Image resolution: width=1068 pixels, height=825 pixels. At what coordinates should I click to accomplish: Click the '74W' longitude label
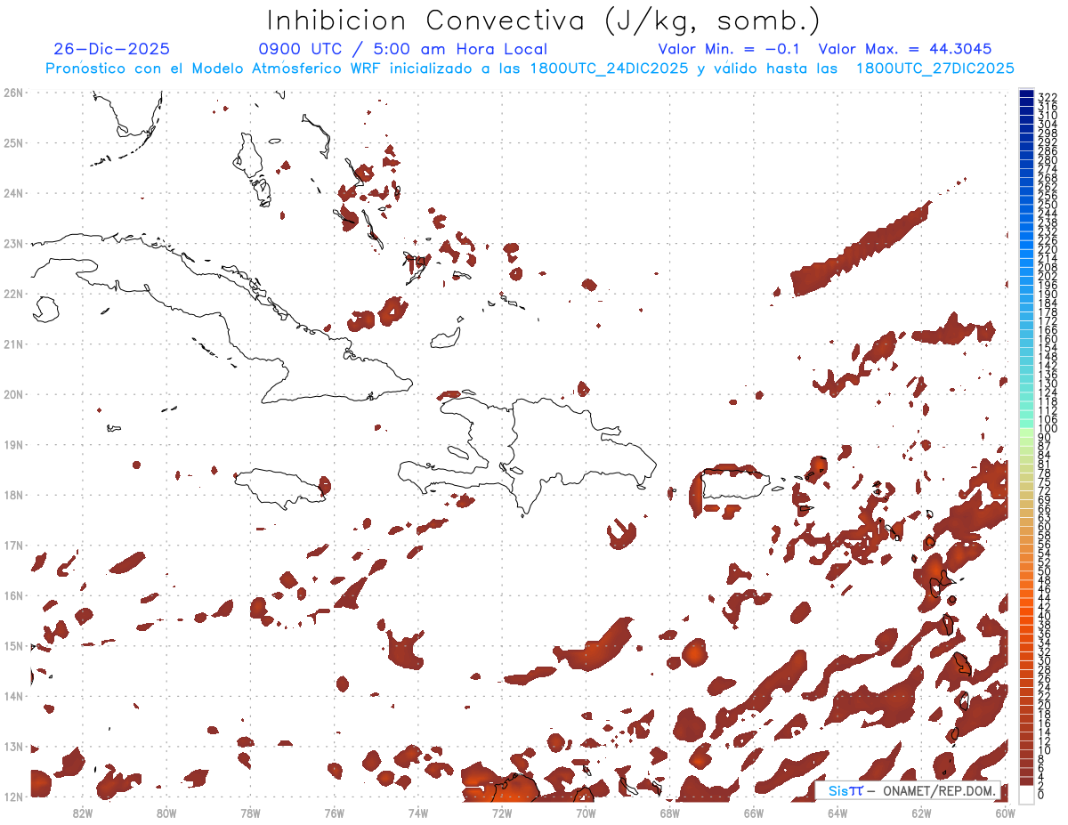pyautogui.click(x=418, y=812)
